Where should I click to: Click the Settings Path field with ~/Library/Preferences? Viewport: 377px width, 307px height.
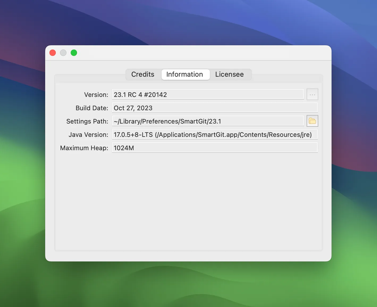point(208,121)
